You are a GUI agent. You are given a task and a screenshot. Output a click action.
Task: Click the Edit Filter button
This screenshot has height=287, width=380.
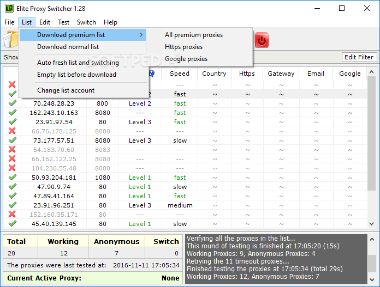coord(359,57)
